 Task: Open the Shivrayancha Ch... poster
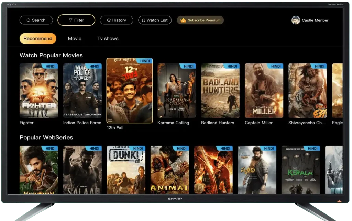click(308, 91)
